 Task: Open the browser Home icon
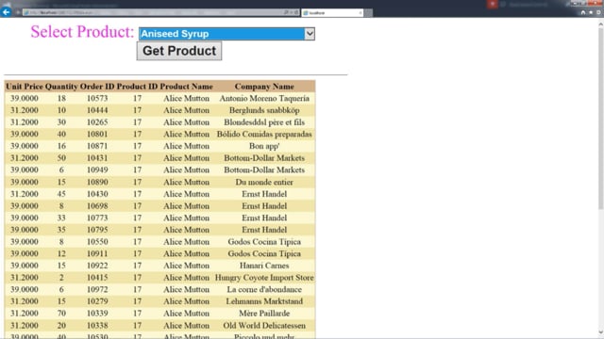tap(583, 12)
